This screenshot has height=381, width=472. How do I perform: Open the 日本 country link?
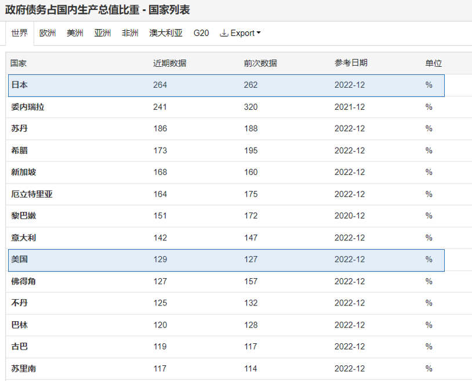click(x=20, y=85)
